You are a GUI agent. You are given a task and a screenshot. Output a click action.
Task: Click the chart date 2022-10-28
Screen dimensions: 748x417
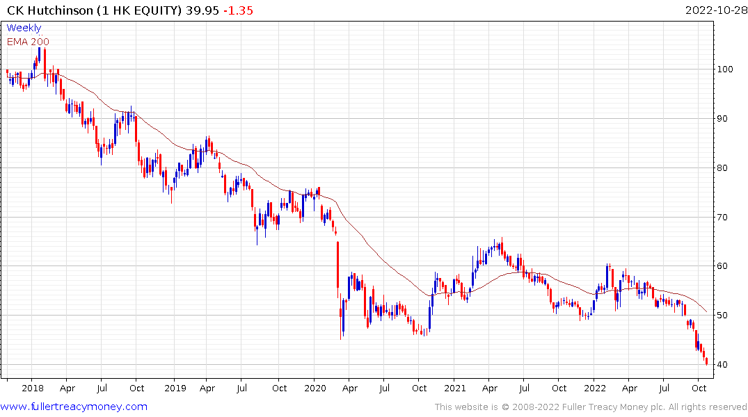[x=716, y=10]
